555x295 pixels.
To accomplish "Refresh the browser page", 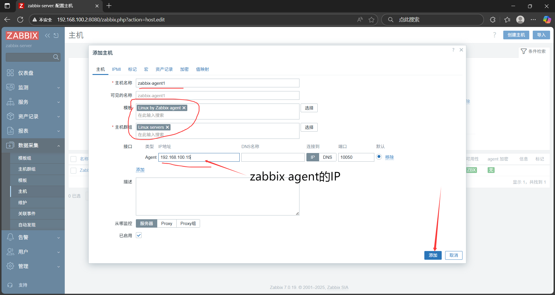I will pos(20,20).
